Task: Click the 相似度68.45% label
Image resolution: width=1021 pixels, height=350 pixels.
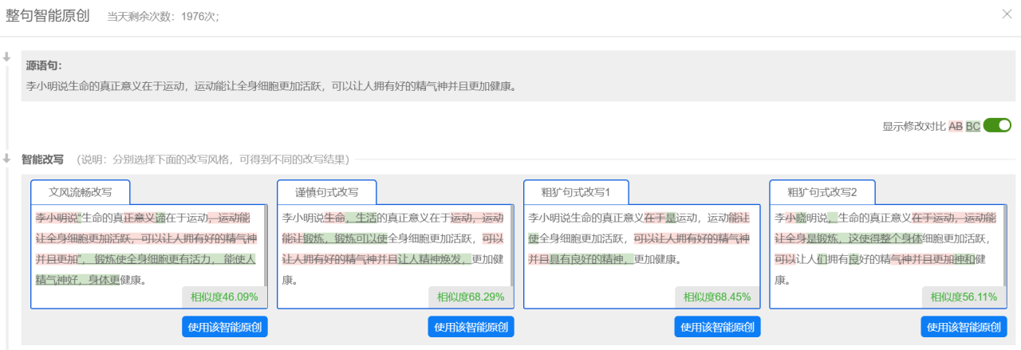Action: [x=716, y=297]
